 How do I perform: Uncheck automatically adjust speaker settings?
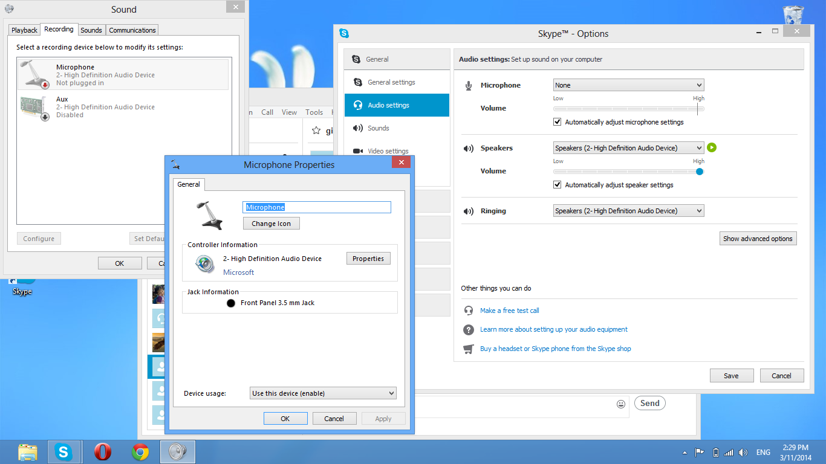[x=558, y=185]
